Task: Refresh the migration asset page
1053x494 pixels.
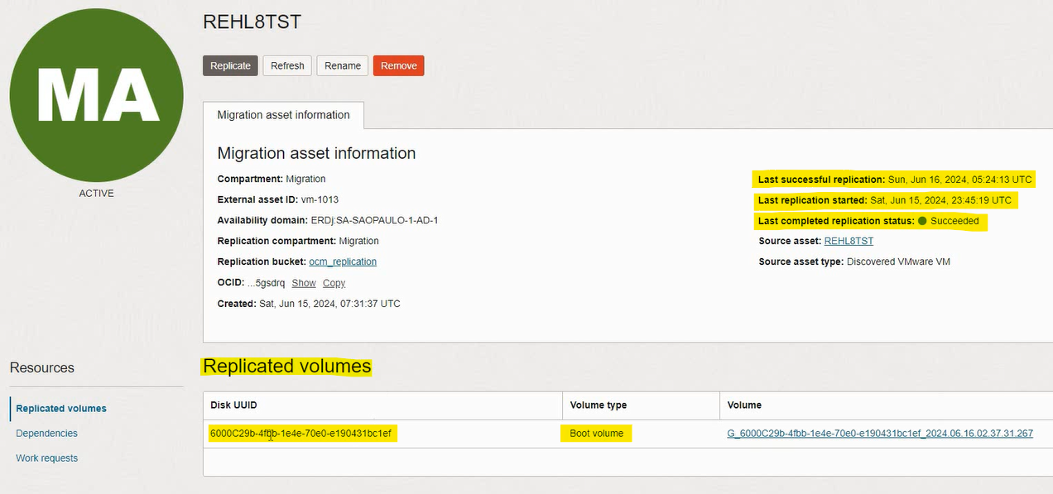Action: (287, 66)
